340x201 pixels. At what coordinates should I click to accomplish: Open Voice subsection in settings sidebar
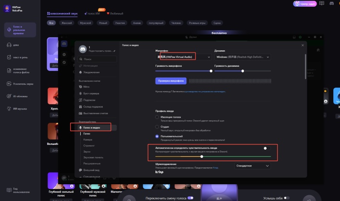[87, 134]
